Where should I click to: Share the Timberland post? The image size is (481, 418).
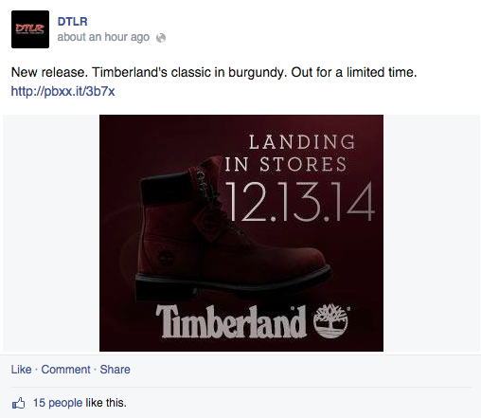pyautogui.click(x=115, y=370)
